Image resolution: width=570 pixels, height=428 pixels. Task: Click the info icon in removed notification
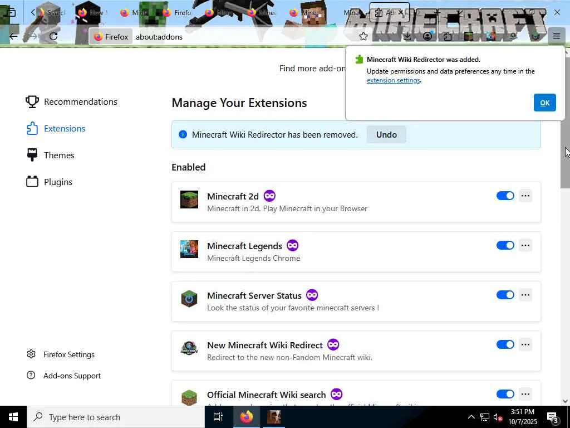(x=183, y=135)
